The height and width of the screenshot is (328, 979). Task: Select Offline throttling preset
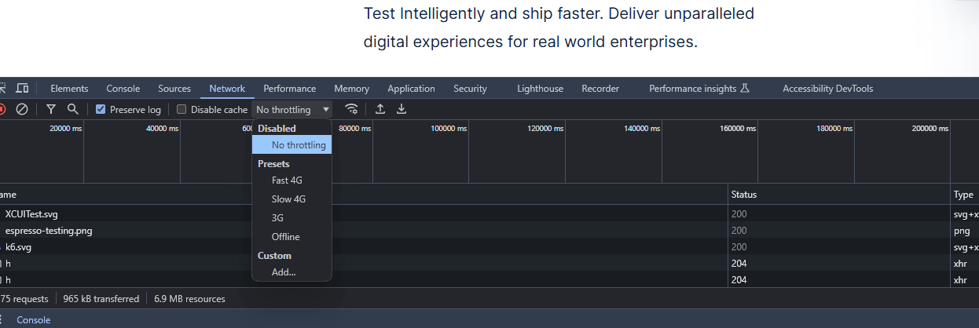(291, 237)
